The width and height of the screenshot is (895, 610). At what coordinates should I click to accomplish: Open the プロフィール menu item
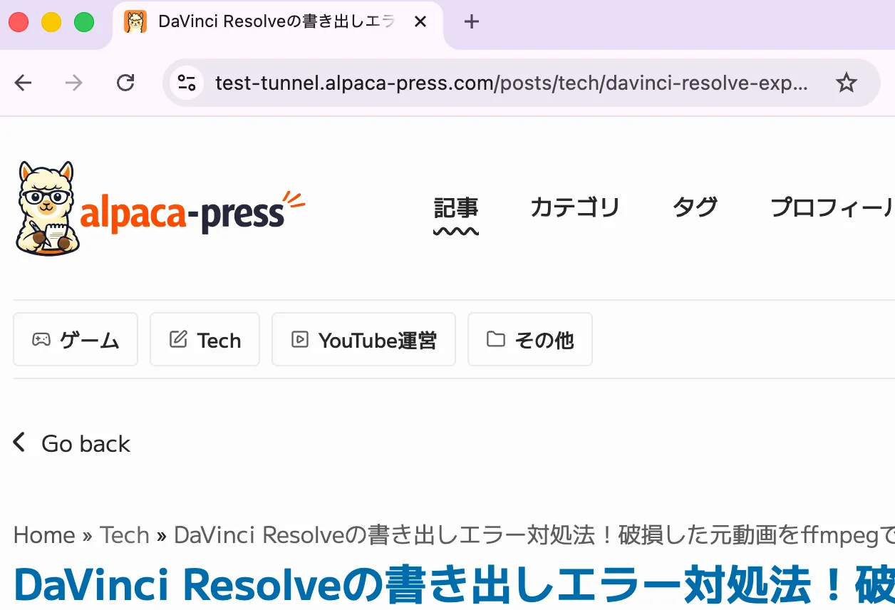point(832,208)
